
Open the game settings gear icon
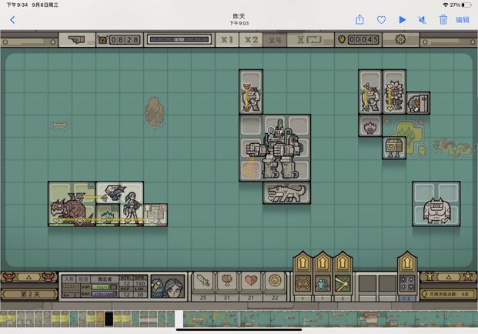click(x=400, y=39)
